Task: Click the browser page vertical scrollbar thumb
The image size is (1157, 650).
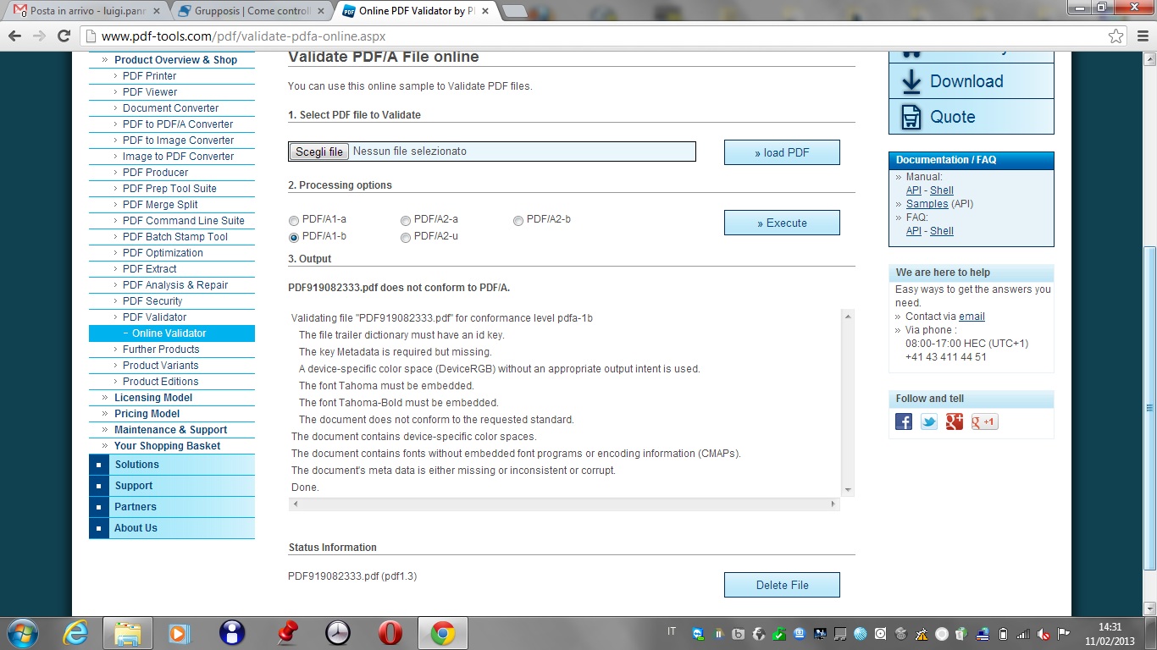Action: pyautogui.click(x=1149, y=409)
